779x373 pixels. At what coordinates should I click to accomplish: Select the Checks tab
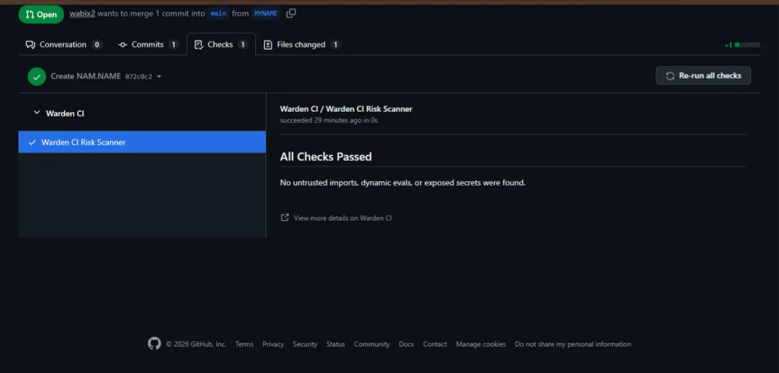coord(221,44)
